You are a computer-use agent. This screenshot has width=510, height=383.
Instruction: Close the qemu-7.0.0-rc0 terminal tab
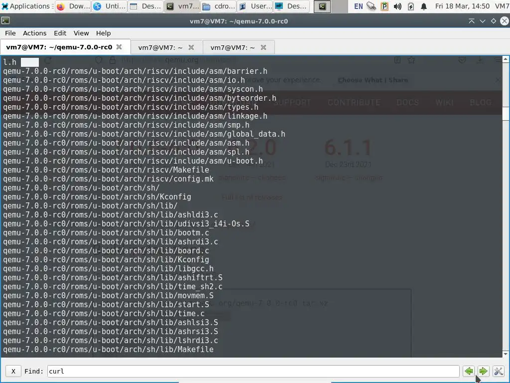click(x=119, y=47)
